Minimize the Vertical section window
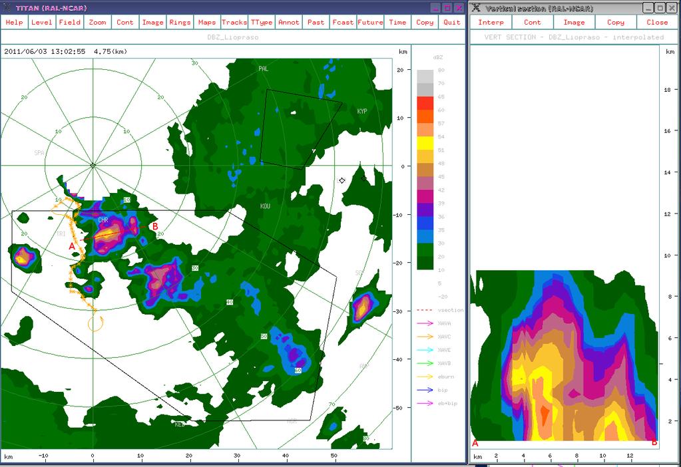The width and height of the screenshot is (681, 467). pyautogui.click(x=648, y=8)
